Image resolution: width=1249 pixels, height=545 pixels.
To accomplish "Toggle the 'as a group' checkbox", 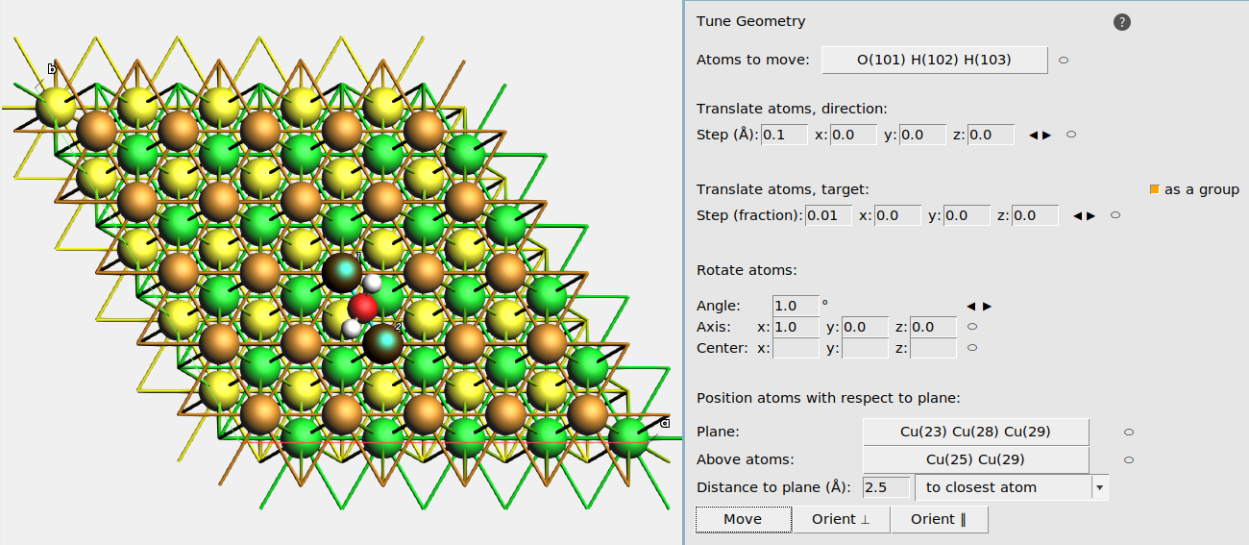I will pyautogui.click(x=1155, y=190).
